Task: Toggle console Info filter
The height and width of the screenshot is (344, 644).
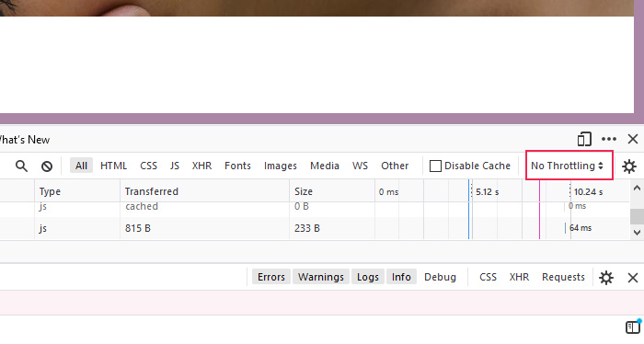Action: 401,277
